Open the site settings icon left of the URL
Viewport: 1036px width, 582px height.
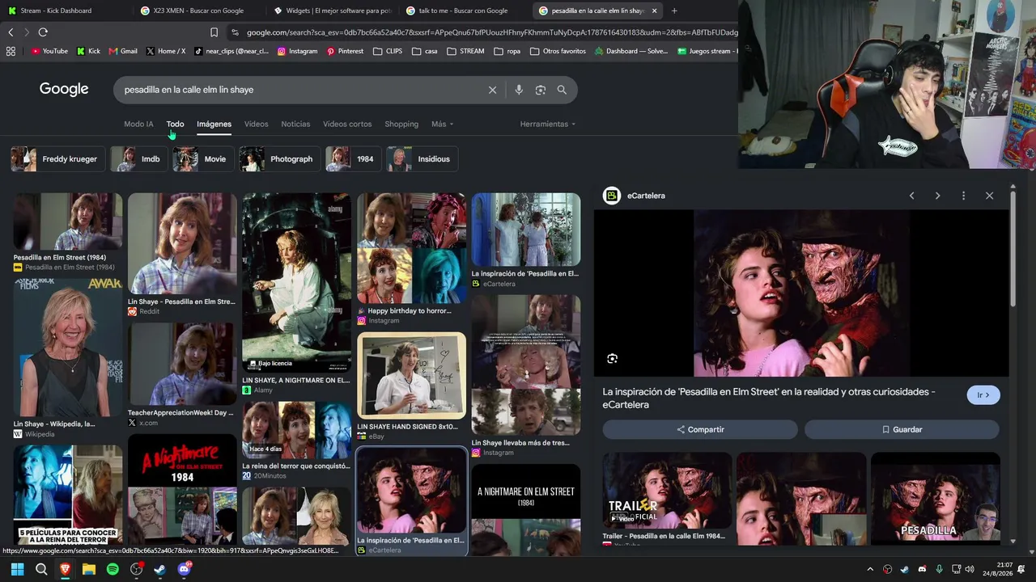(235, 32)
